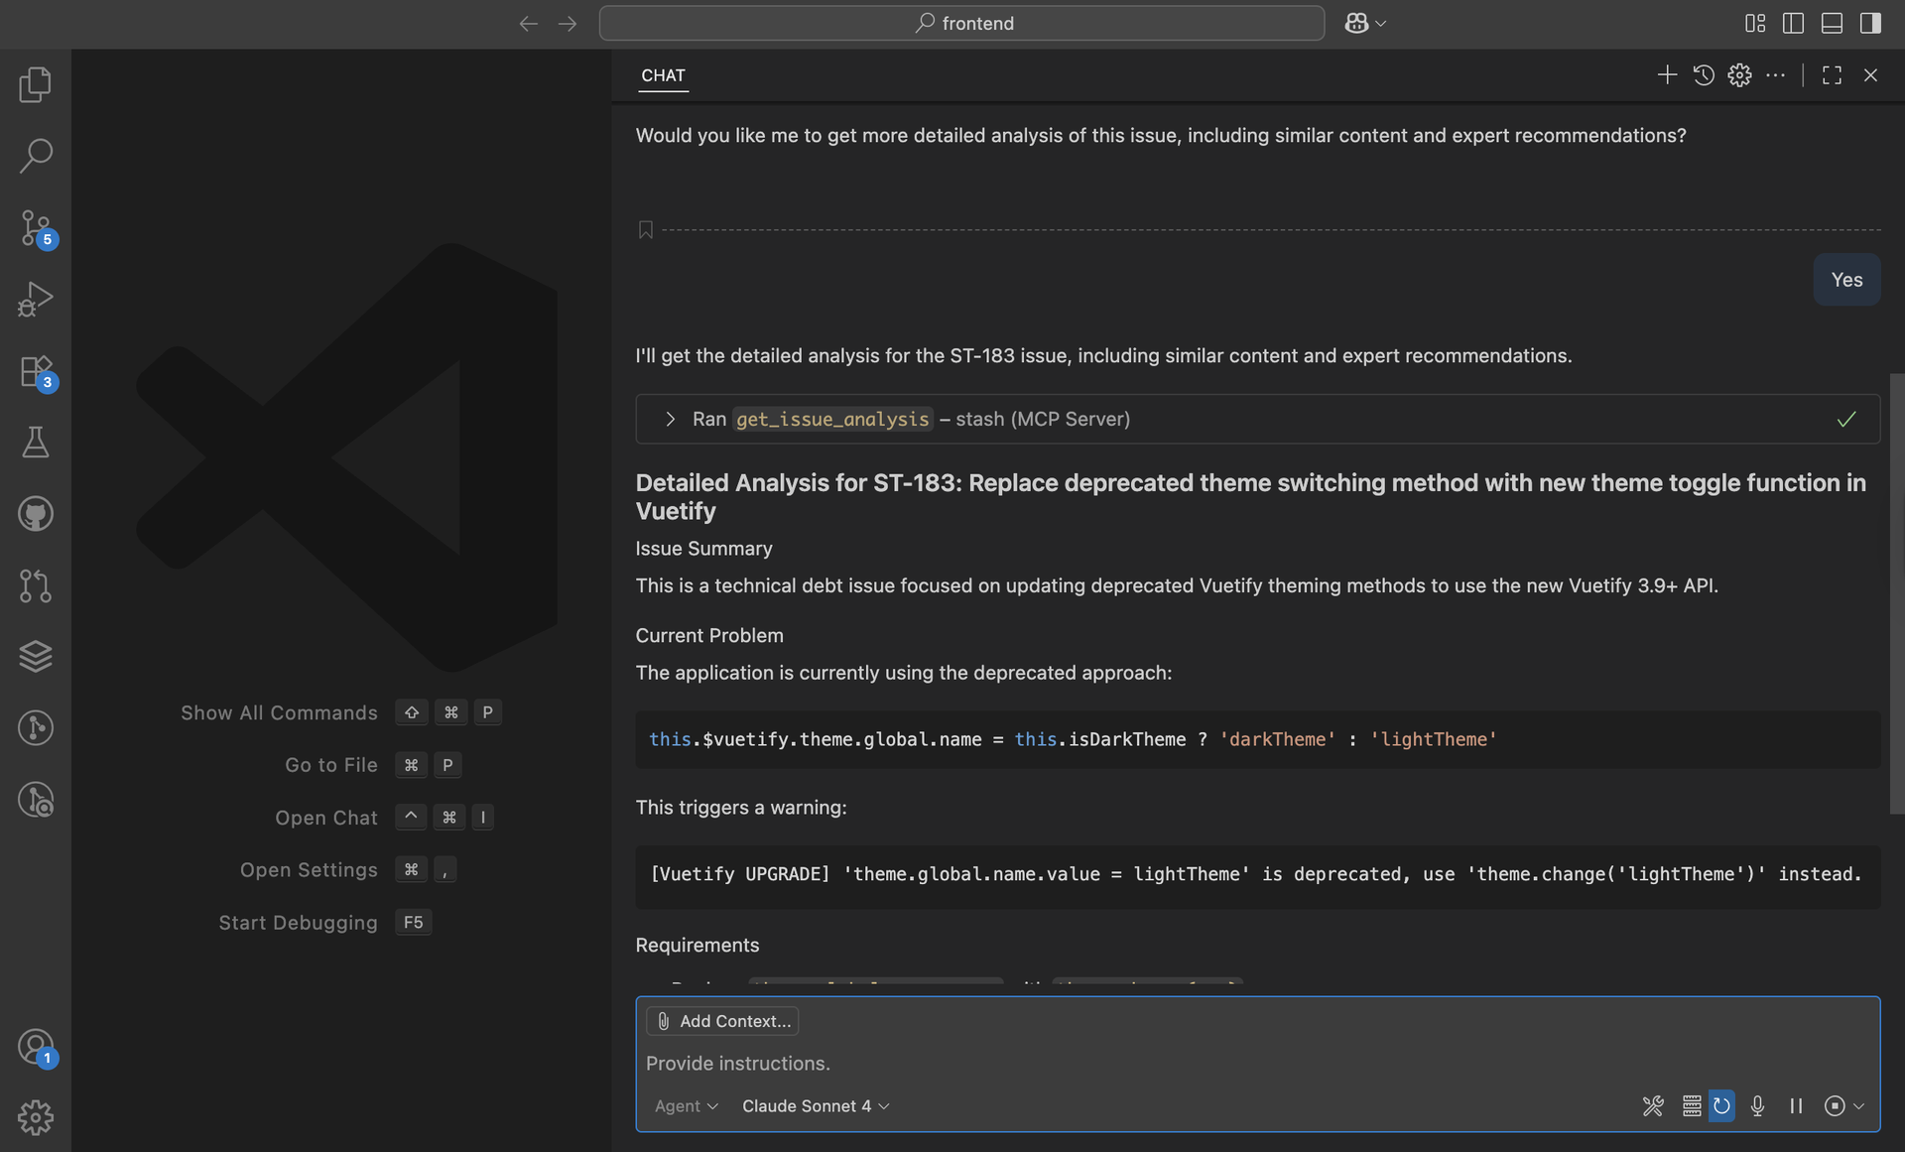Click the 'Show All Commands' hint text
1905x1152 pixels.
click(x=279, y=712)
